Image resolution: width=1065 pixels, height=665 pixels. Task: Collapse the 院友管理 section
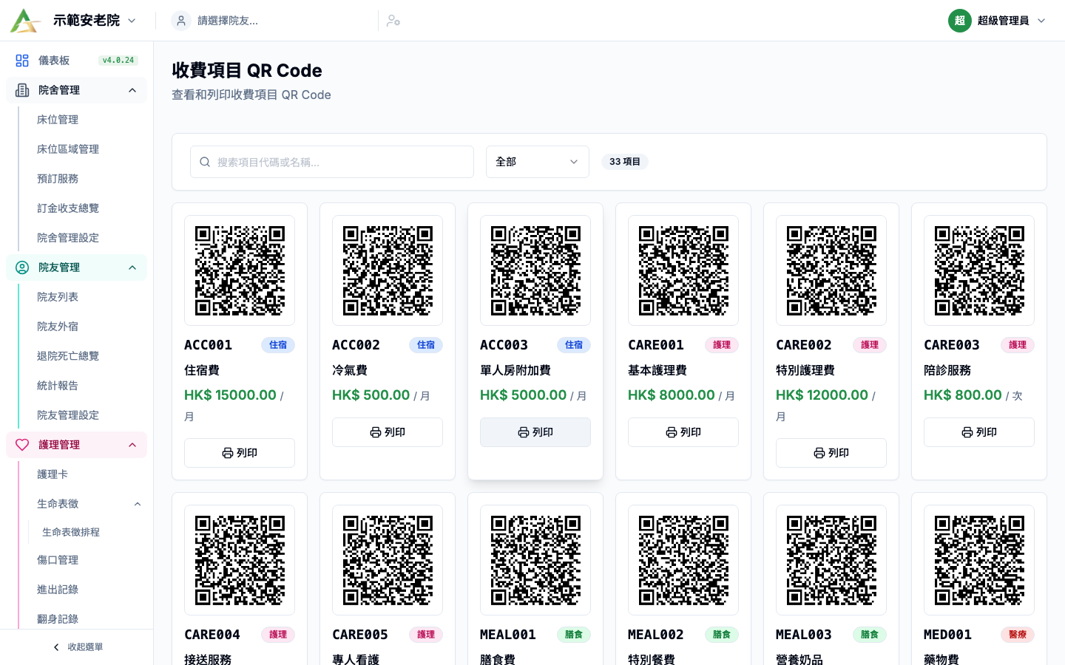point(77,267)
